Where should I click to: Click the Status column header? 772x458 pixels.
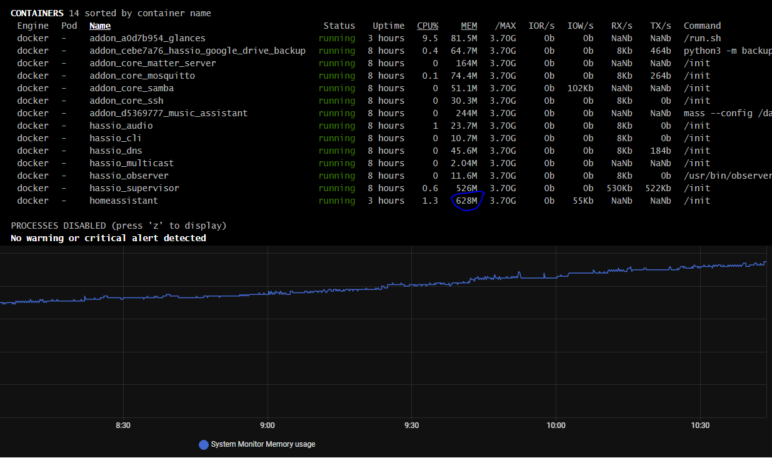(339, 26)
